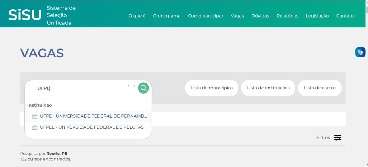Click the Lista de cursos button
368x167 pixels.
click(x=320, y=88)
